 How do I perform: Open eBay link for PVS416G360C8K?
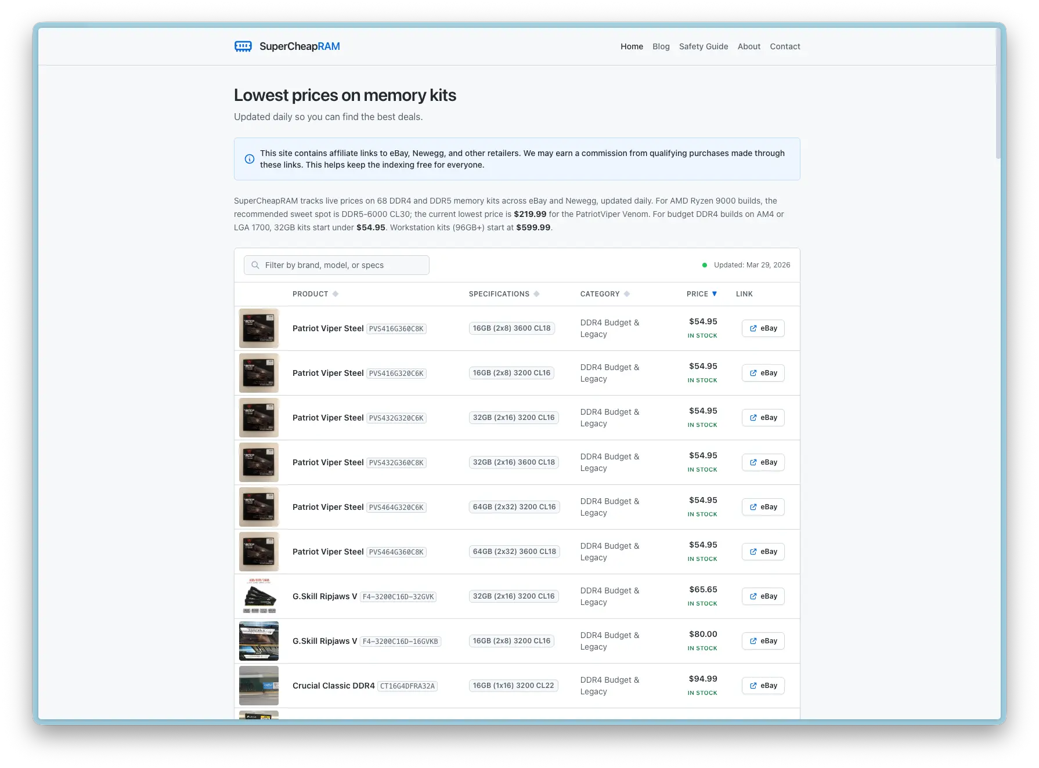[763, 328]
